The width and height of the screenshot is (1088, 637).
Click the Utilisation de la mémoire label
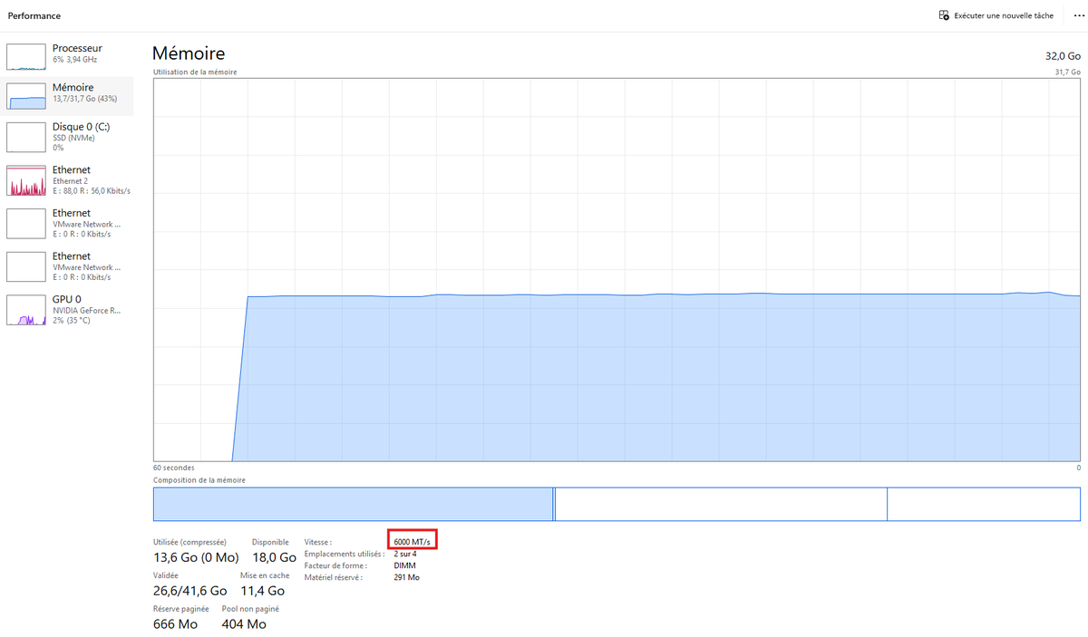[195, 72]
